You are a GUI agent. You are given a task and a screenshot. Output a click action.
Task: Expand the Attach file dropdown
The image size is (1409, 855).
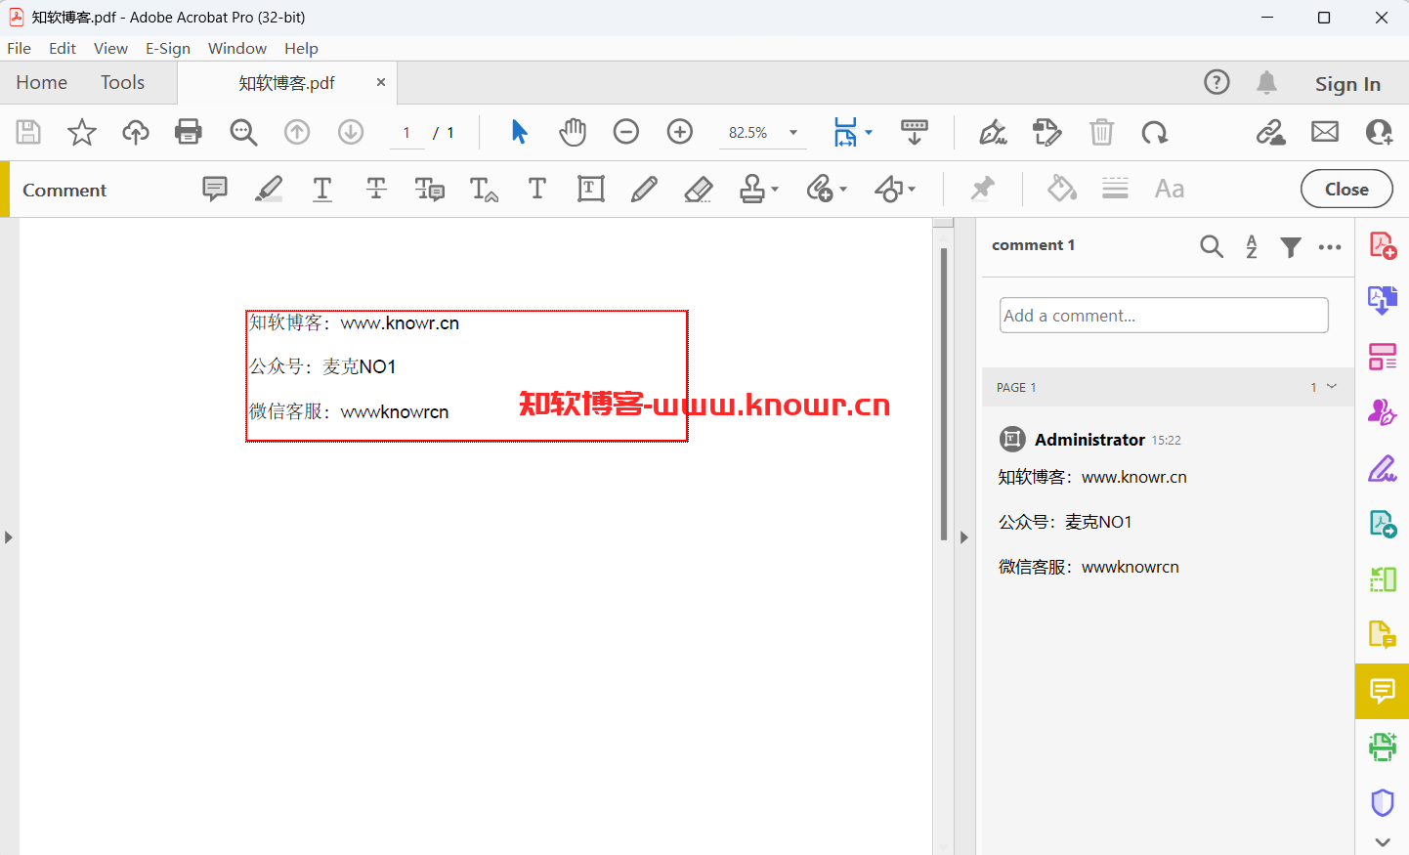[x=843, y=189]
